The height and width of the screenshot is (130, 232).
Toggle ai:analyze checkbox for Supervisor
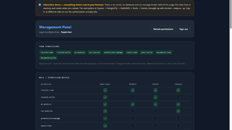(105, 104)
